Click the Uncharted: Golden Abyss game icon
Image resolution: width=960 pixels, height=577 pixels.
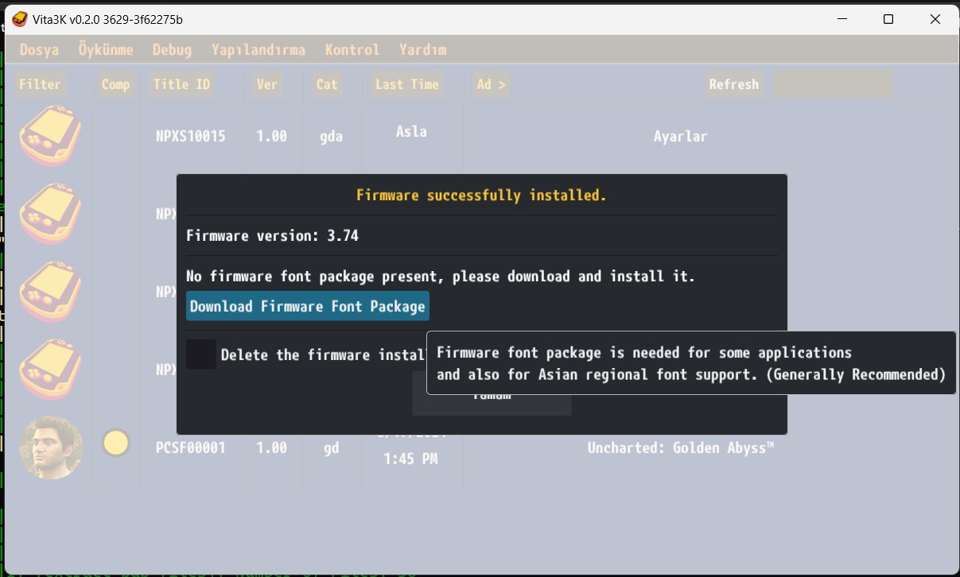(51, 447)
